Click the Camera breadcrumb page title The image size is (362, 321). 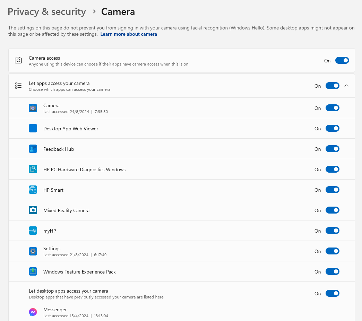click(118, 12)
